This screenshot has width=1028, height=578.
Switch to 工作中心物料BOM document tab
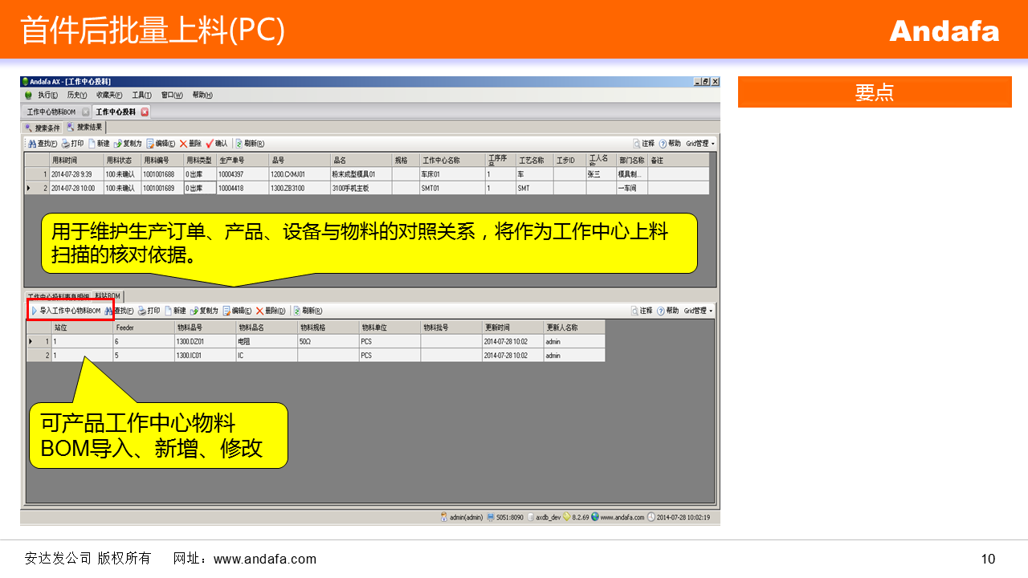click(x=51, y=112)
